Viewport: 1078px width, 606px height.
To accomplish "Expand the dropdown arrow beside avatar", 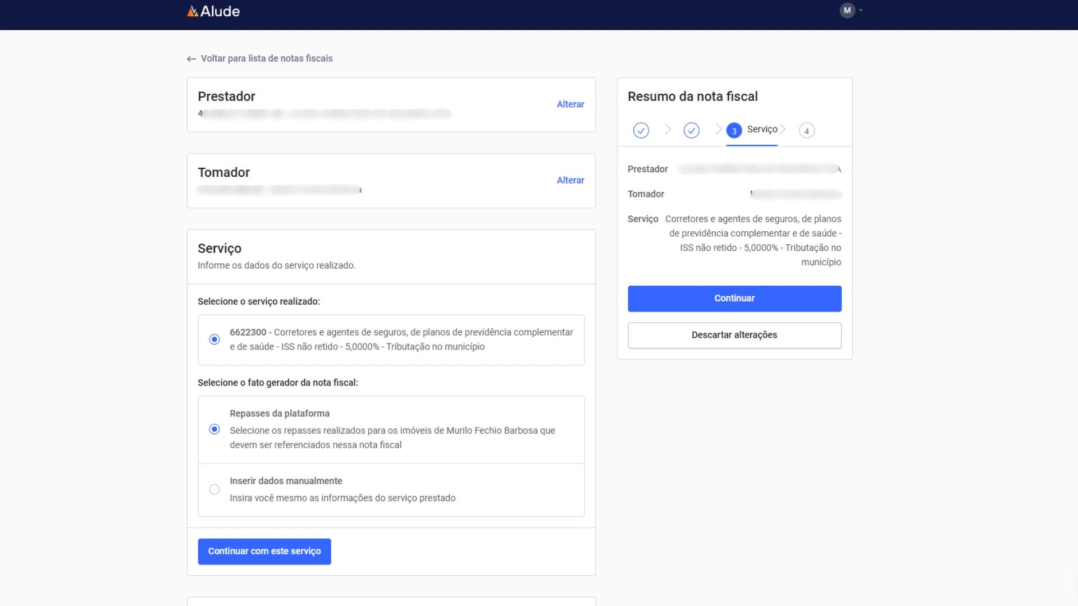I will pyautogui.click(x=861, y=11).
